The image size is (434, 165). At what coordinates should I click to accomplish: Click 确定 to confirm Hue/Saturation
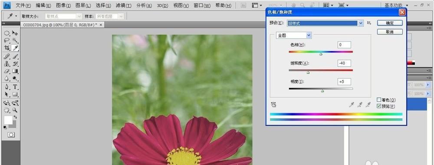tap(390, 23)
